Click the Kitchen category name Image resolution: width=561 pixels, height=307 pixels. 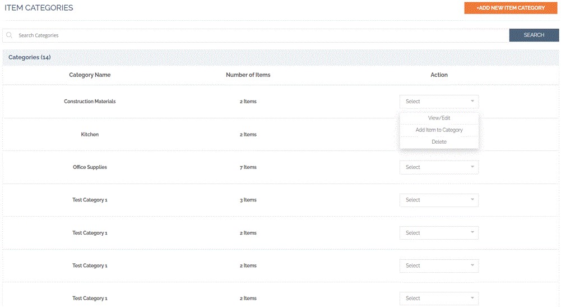click(x=90, y=135)
